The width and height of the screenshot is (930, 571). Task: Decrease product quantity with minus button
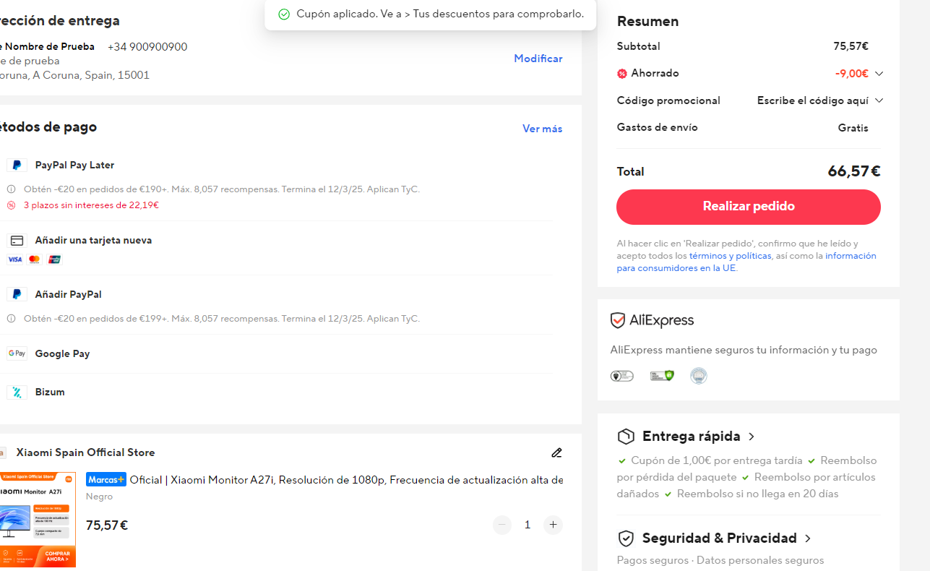502,525
